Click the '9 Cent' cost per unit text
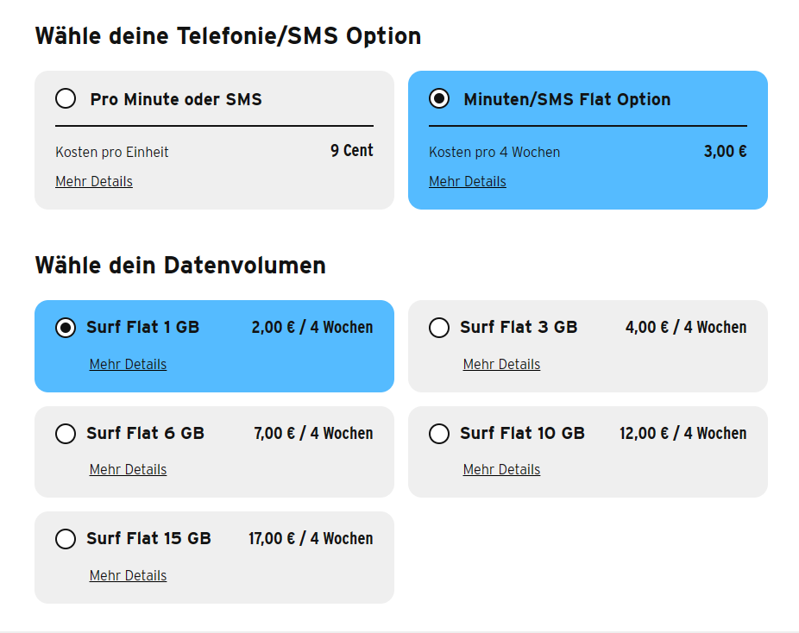This screenshot has width=799, height=633. tap(352, 151)
